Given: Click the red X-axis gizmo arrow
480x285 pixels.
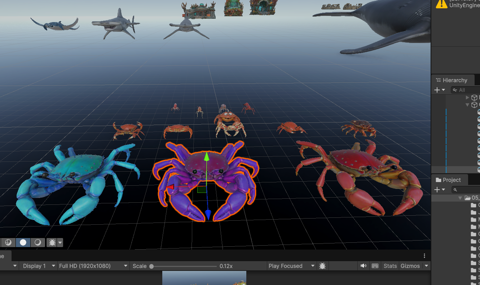Looking at the screenshot, I should (x=171, y=187).
